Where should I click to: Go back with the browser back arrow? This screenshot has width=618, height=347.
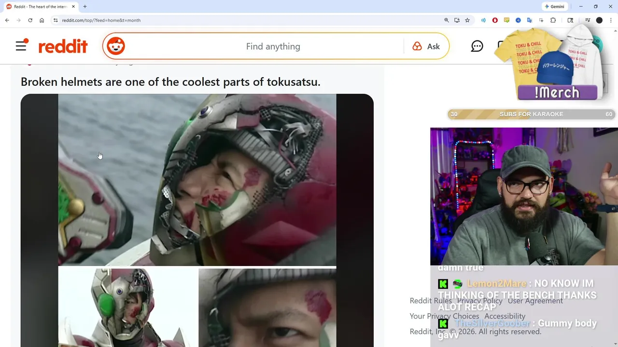7,20
